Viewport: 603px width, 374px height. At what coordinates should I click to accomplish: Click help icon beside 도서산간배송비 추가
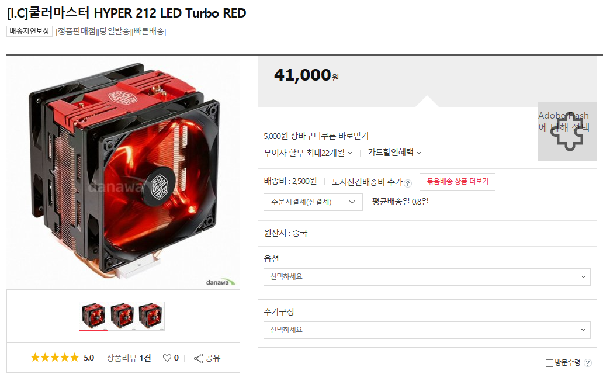click(x=408, y=183)
